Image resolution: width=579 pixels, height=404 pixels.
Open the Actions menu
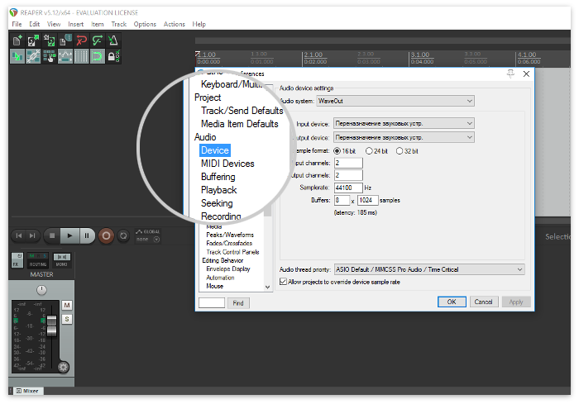coord(174,24)
